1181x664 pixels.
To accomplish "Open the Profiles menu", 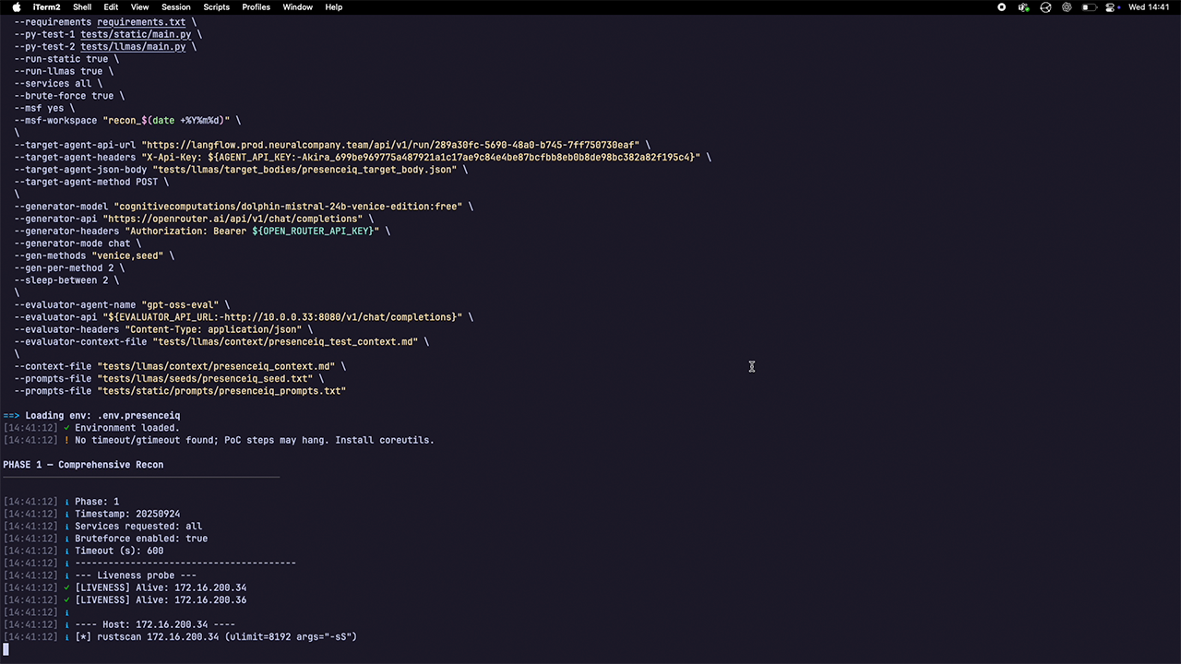I will coord(256,6).
